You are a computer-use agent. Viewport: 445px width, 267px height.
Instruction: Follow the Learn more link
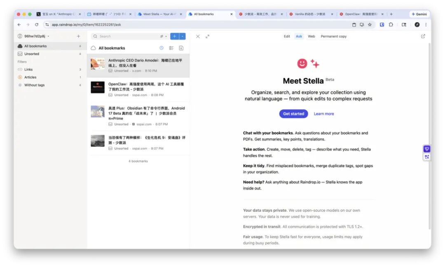324,114
